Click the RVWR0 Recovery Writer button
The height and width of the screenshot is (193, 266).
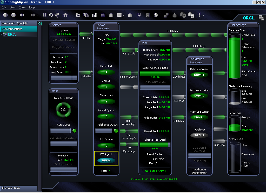tap(199, 96)
